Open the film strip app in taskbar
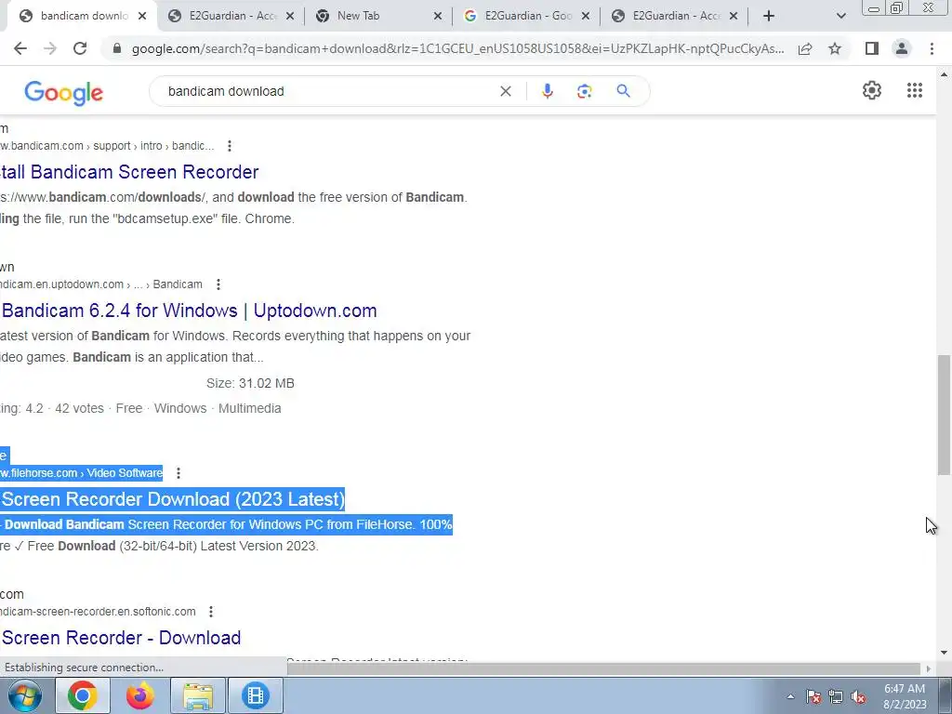The height and width of the screenshot is (714, 952). [x=255, y=695]
